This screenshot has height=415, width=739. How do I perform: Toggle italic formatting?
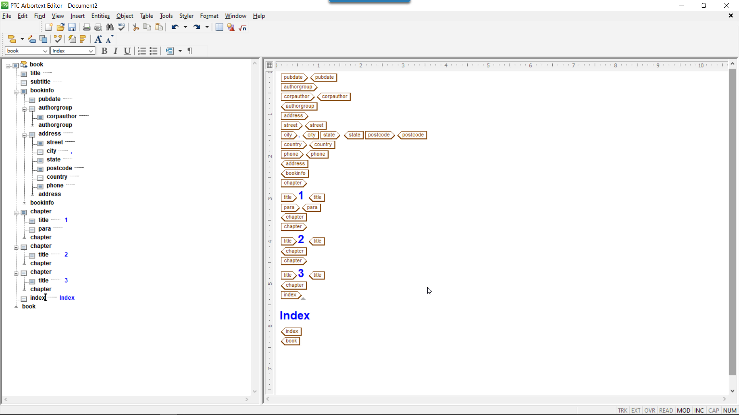[116, 51]
